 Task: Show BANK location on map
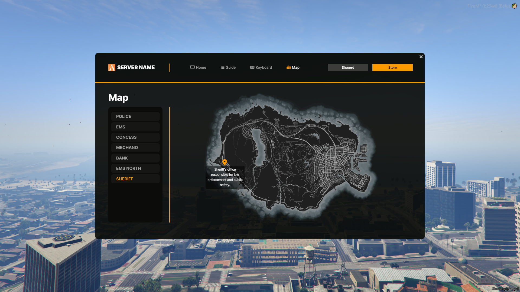pos(135,158)
